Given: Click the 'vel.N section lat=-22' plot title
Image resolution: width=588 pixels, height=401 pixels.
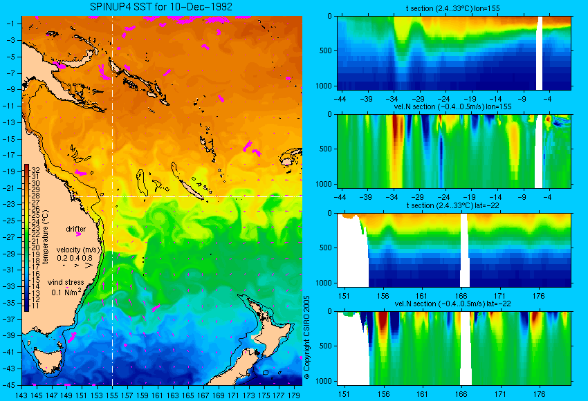Looking at the screenshot, I should pyautogui.click(x=452, y=304).
